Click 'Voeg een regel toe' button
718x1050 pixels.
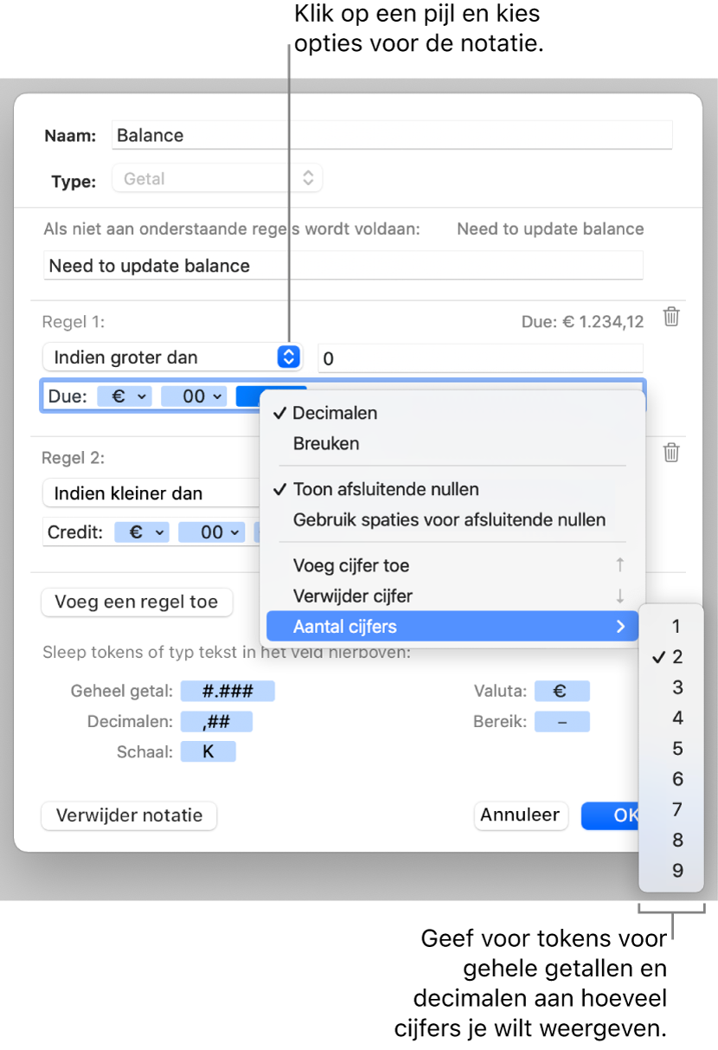[x=137, y=602]
